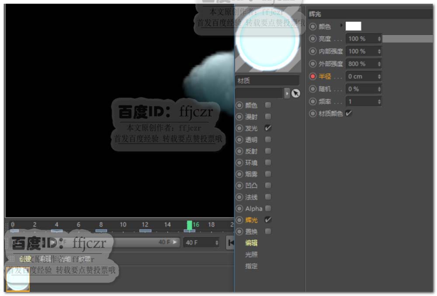Enable the 凹凸 channel checkbox
The width and height of the screenshot is (437, 296).
pos(268,185)
